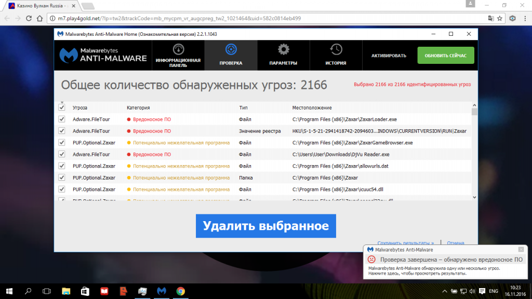The width and height of the screenshot is (532, 299).
Task: Open a new Chrome tab
Action: click(88, 6)
